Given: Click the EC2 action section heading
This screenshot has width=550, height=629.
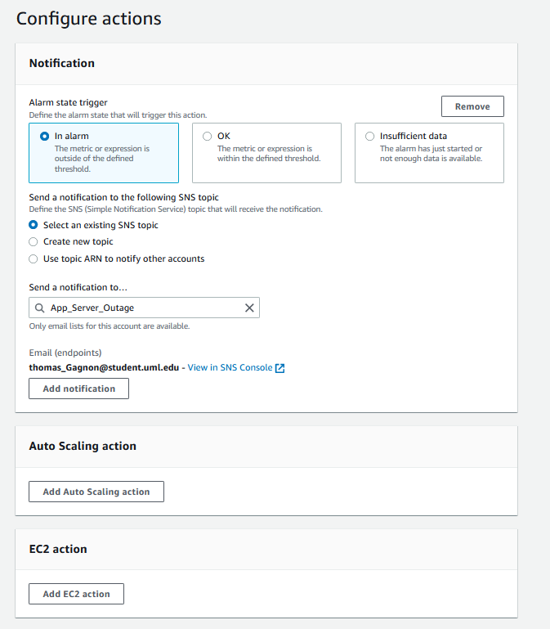Looking at the screenshot, I should [58, 549].
